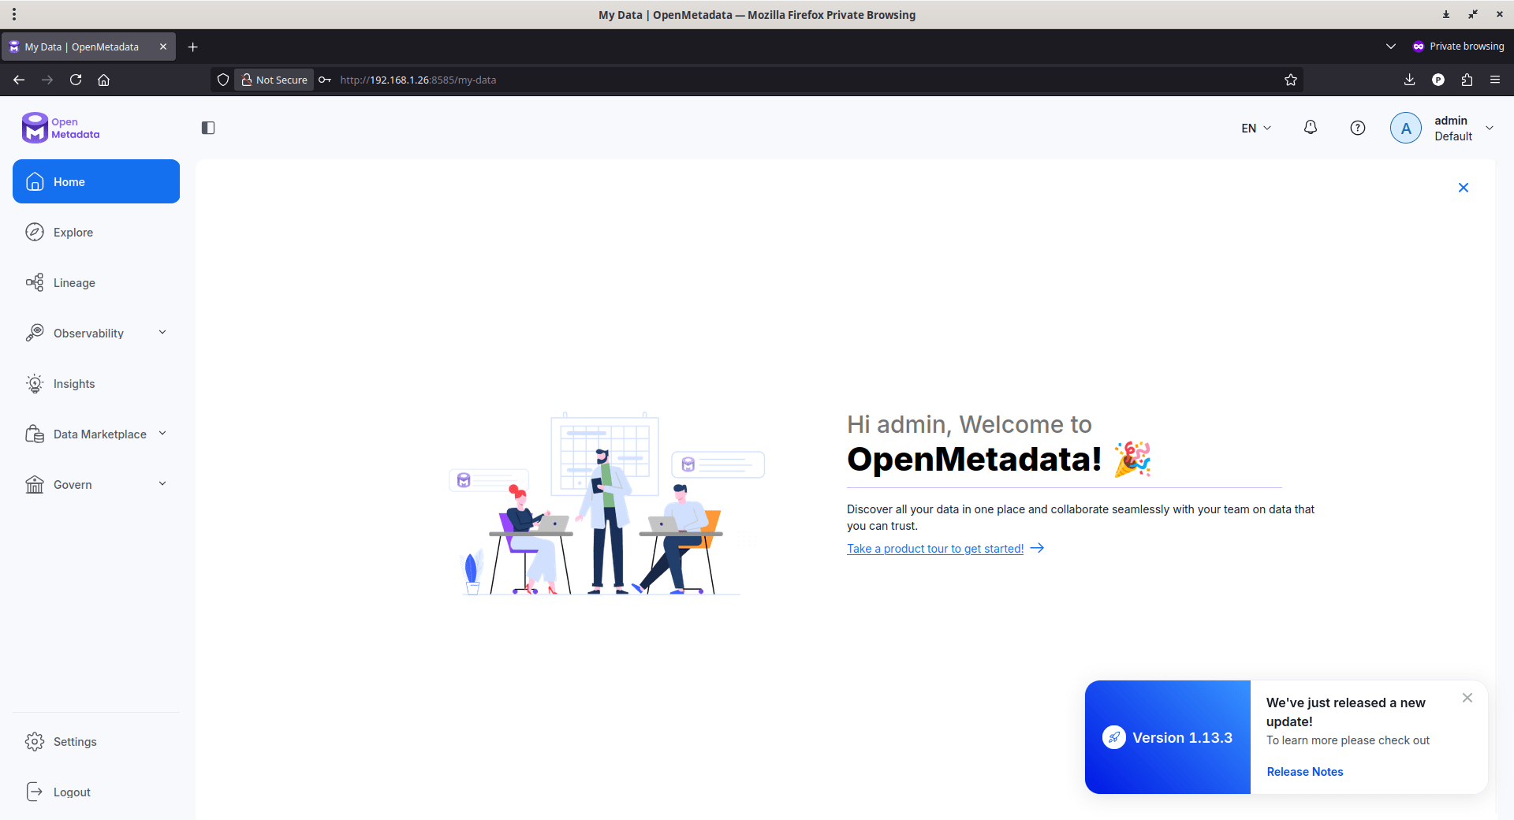This screenshot has height=820, width=1514.
Task: Go forward in Firefox
Action: tap(47, 80)
